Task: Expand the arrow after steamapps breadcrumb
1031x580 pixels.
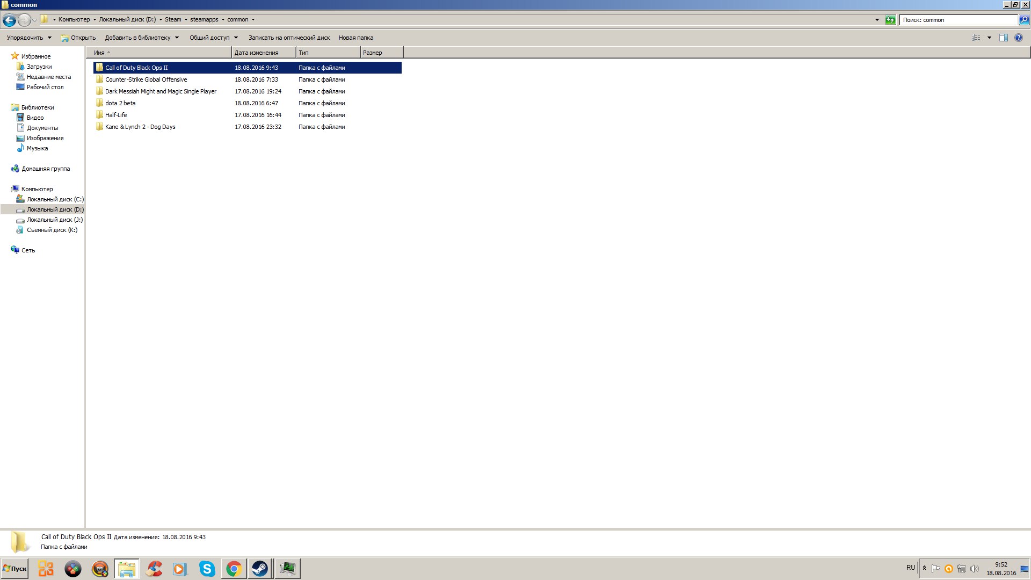Action: coord(223,19)
